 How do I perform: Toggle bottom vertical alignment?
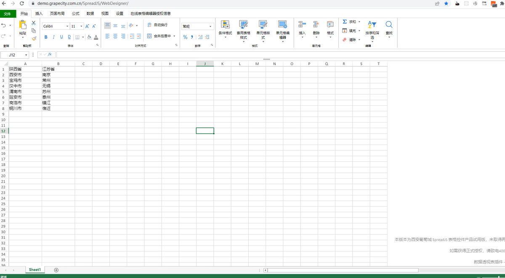point(123,26)
